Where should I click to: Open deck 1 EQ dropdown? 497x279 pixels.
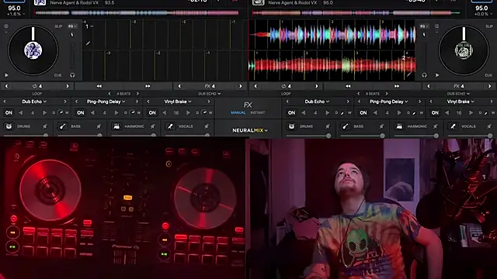72,26
